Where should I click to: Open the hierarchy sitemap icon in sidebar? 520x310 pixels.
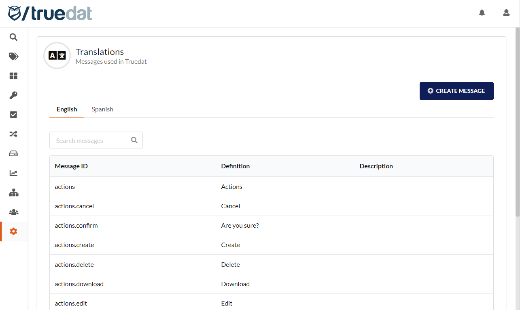point(13,193)
